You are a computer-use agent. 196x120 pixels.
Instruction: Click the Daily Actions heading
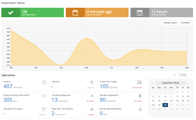tap(8, 75)
